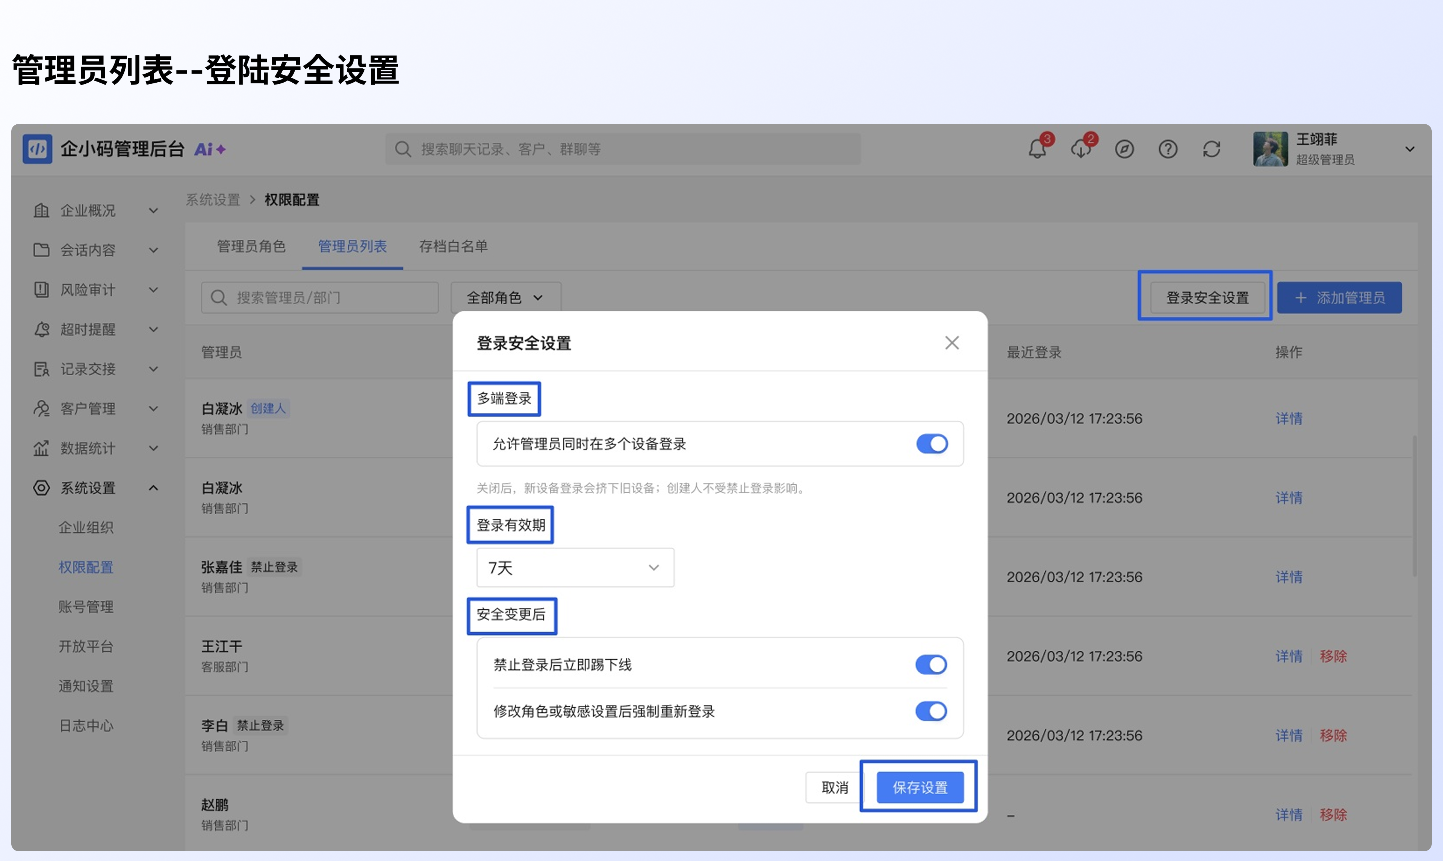Select the 权限配置 submenu item
This screenshot has width=1443, height=861.
(x=86, y=567)
